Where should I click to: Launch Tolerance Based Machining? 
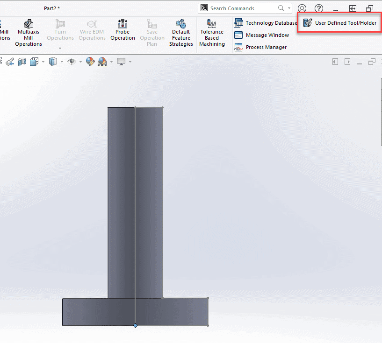click(x=212, y=32)
